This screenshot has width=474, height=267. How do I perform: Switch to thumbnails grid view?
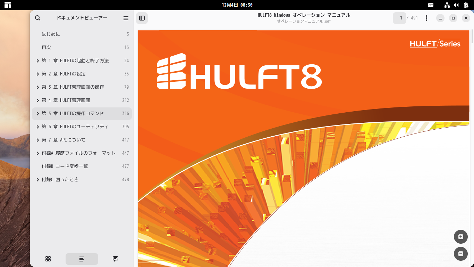point(48,259)
